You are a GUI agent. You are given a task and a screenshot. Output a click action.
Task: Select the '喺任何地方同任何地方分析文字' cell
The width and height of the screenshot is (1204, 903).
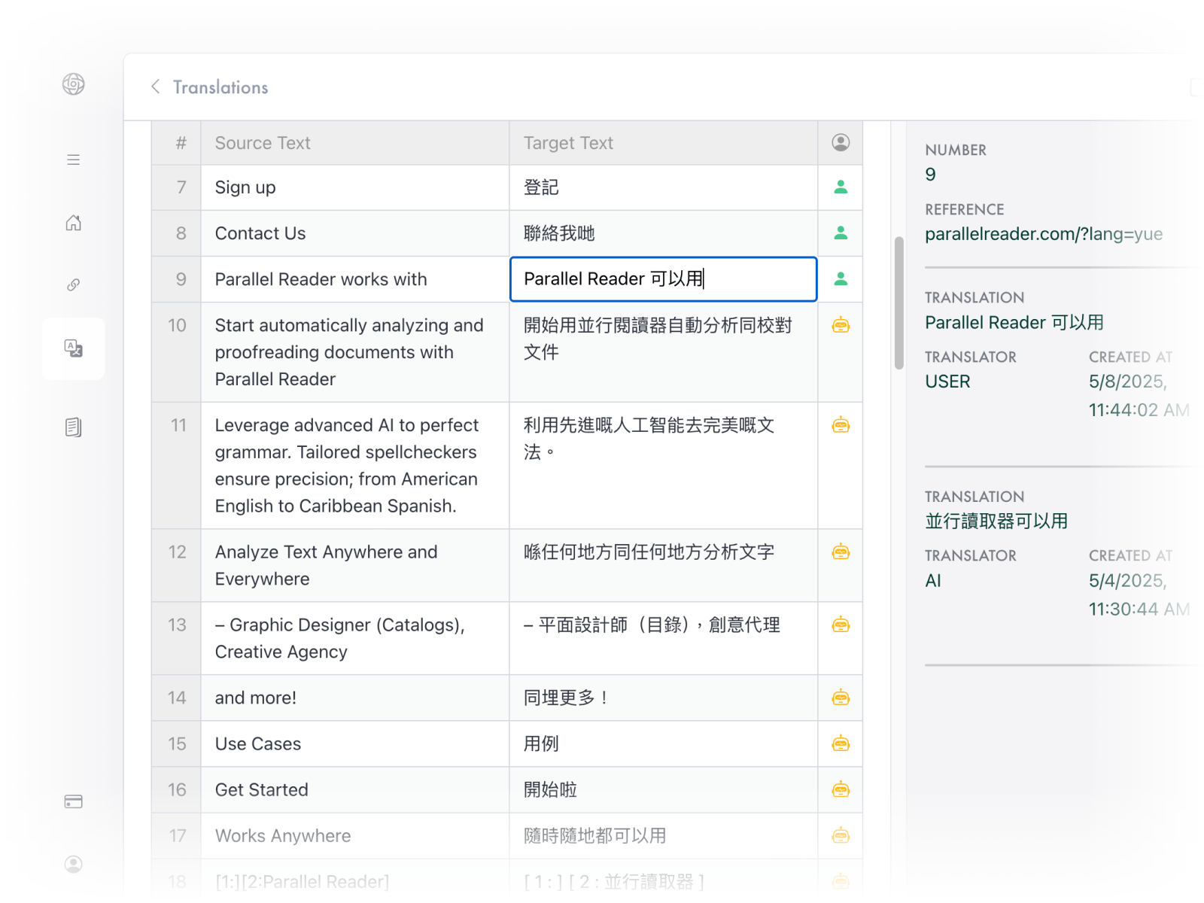pos(664,565)
